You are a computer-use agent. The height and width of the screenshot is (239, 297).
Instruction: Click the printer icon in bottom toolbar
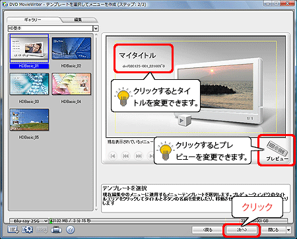tap(56, 230)
